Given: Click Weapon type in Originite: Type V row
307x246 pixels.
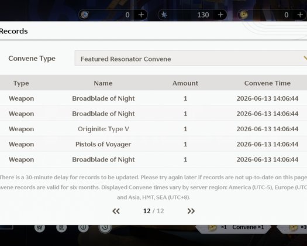Looking at the screenshot, I should pyautogui.click(x=21, y=129).
